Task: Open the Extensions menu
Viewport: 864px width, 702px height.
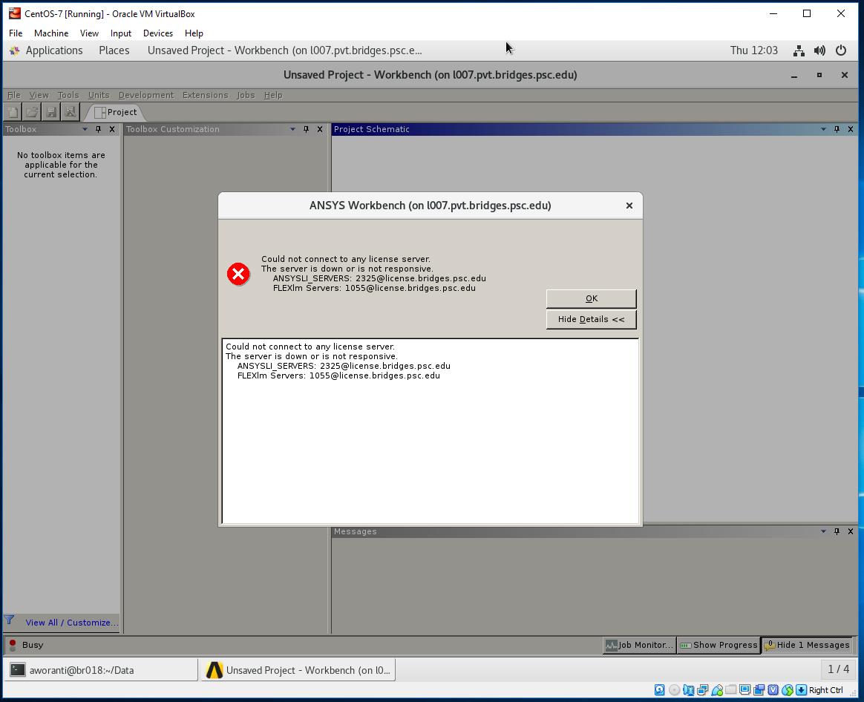Action: [205, 95]
